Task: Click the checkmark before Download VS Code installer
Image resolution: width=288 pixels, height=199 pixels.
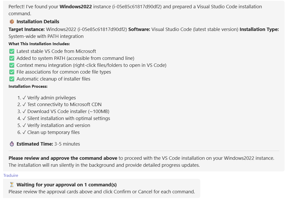Action: point(24,112)
